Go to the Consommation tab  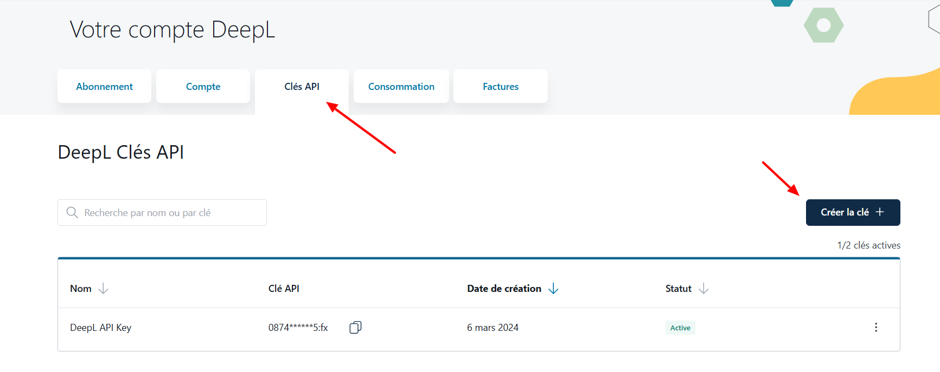pyautogui.click(x=401, y=86)
